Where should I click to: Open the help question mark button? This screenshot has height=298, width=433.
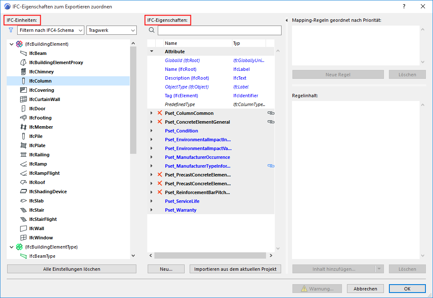(404, 6)
